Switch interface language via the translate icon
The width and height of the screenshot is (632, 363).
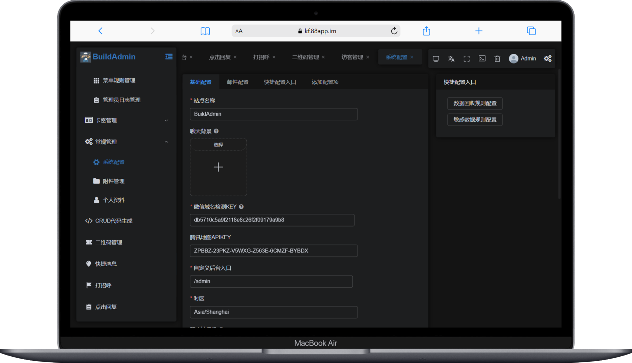pos(451,58)
